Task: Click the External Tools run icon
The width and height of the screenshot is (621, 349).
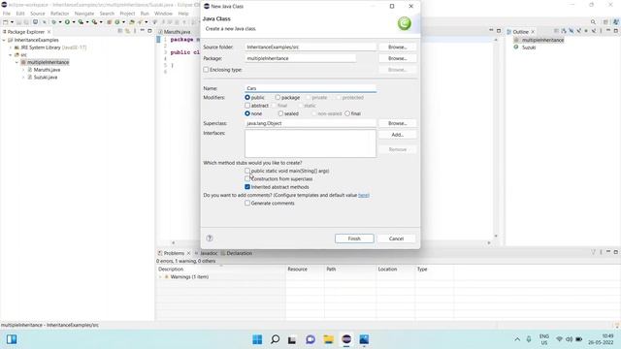Action: pos(94,22)
